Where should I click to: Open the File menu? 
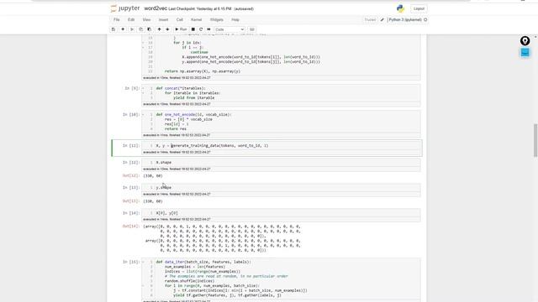coord(117,20)
